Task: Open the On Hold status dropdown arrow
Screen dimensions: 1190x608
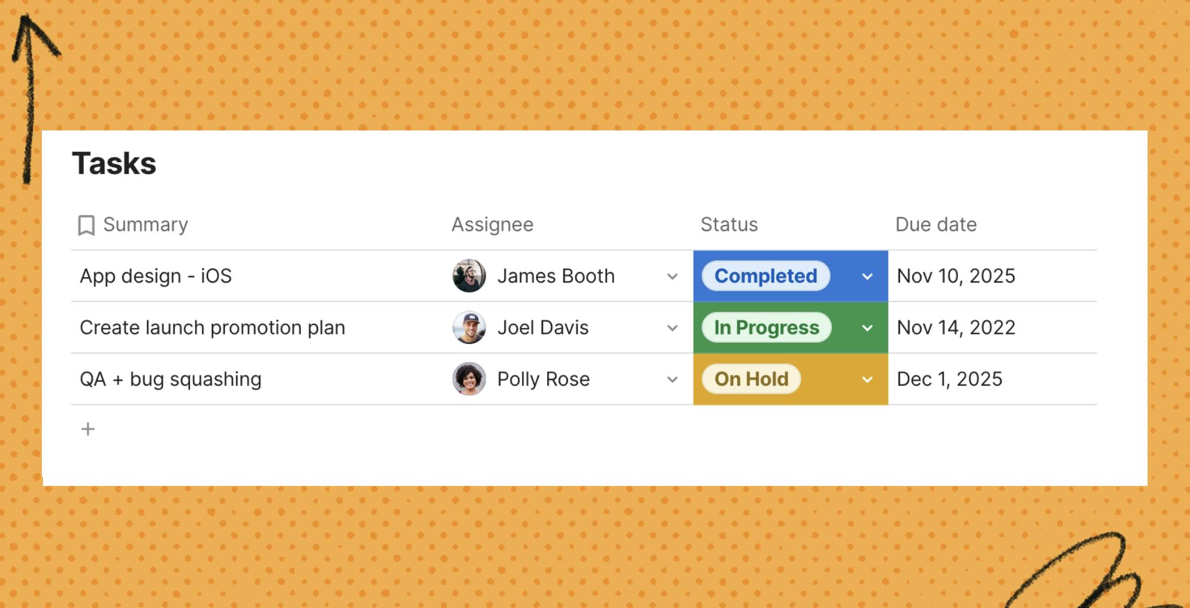Action: click(867, 379)
